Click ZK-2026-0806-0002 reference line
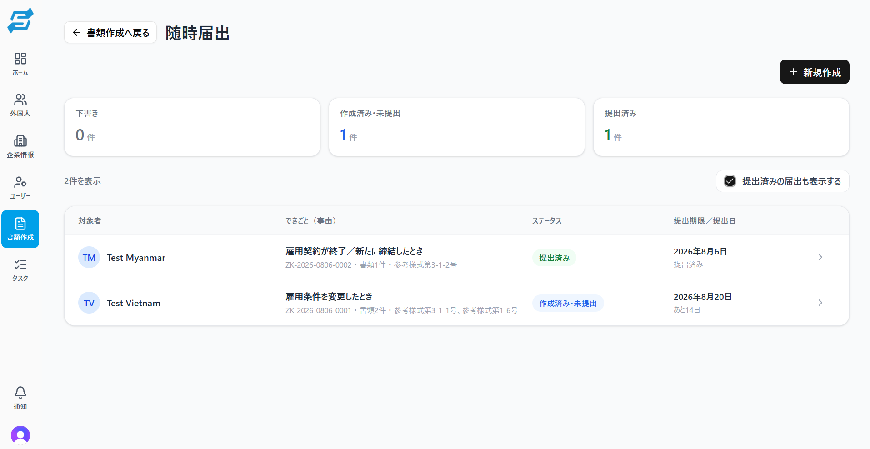Viewport: 870px width, 449px height. click(371, 265)
